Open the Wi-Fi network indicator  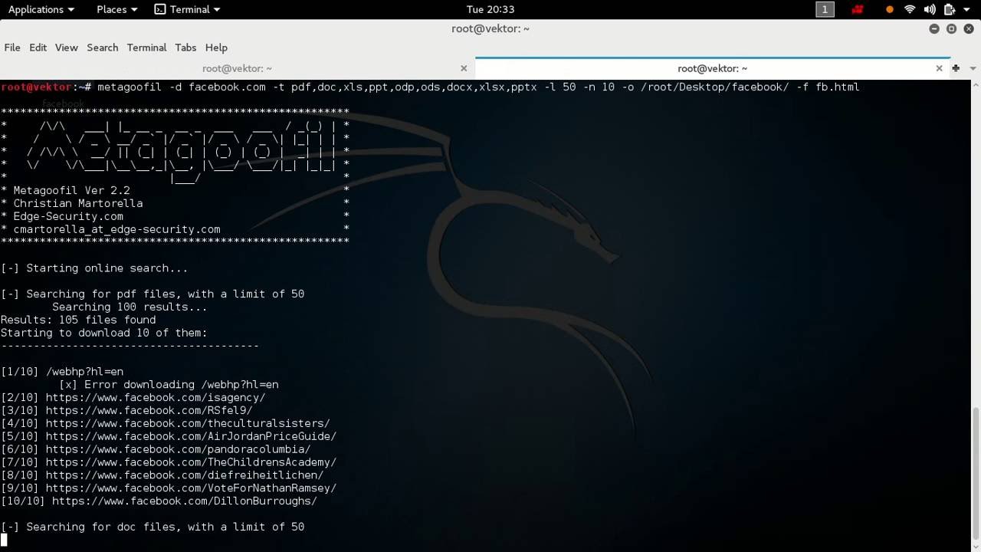tap(910, 9)
